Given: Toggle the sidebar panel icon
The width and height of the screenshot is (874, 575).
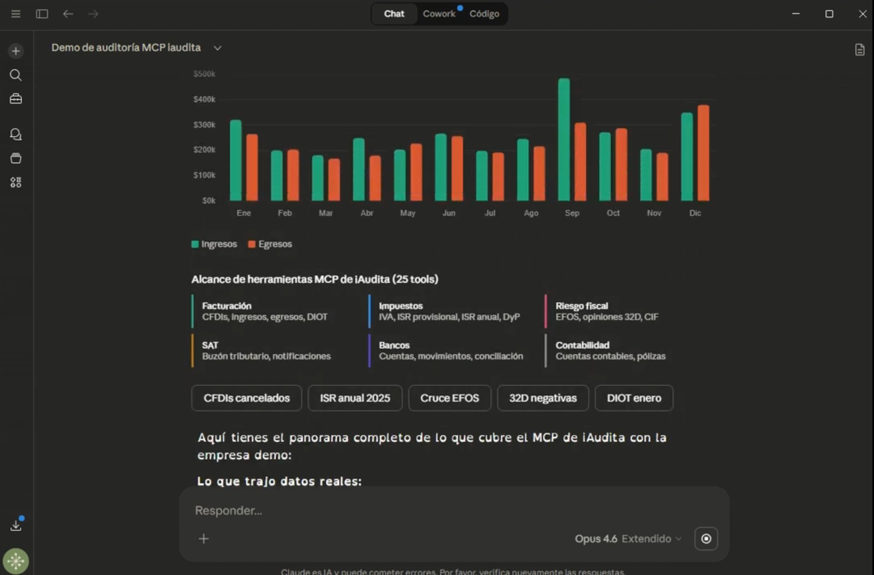Looking at the screenshot, I should click(42, 14).
